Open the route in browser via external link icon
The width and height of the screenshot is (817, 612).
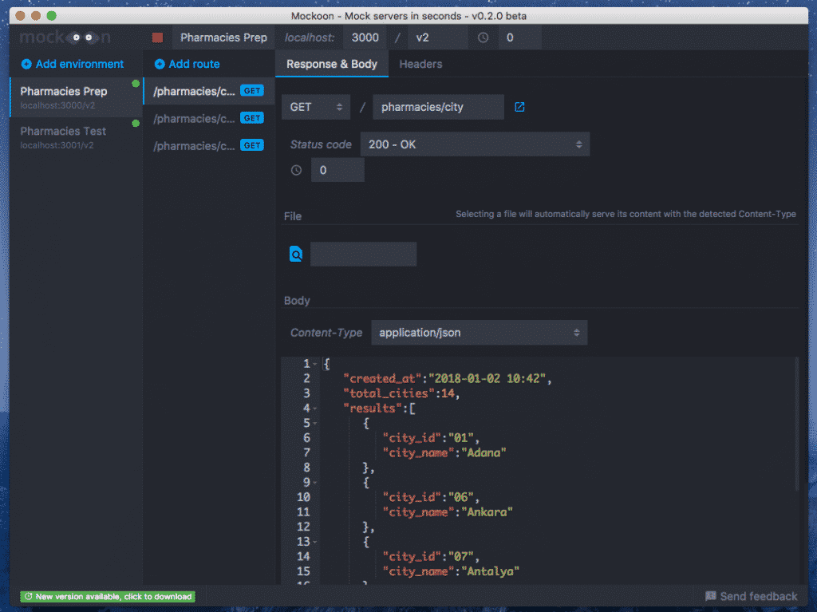click(x=519, y=106)
